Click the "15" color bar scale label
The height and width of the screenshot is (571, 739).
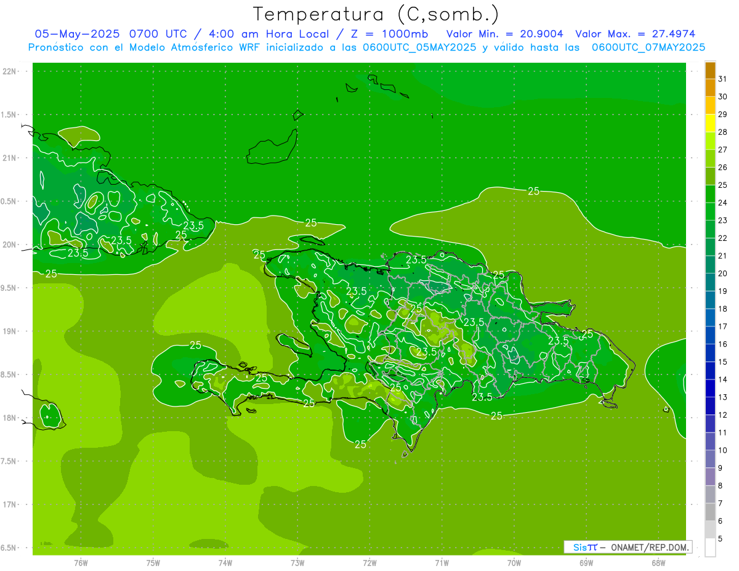pos(723,362)
